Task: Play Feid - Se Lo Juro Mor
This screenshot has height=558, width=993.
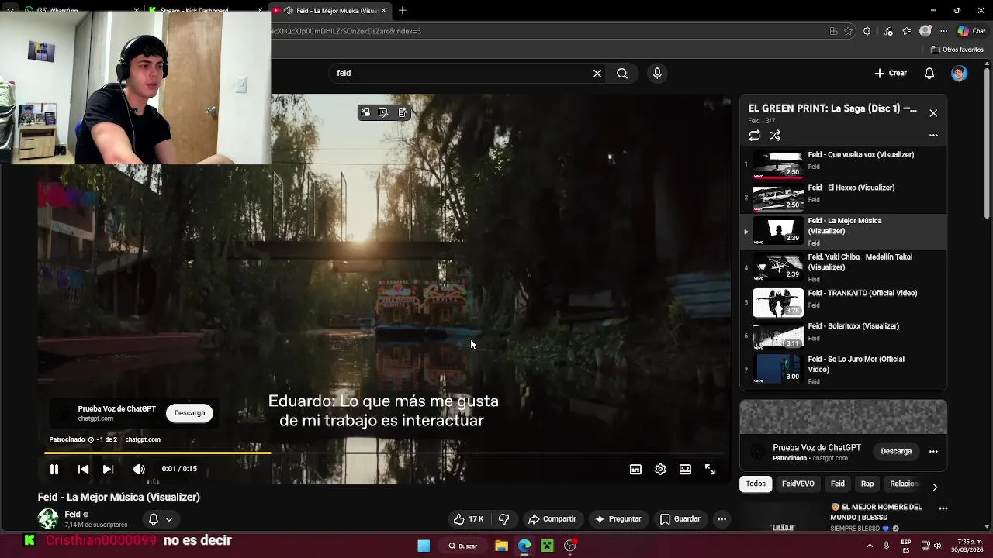Action: pos(843,369)
